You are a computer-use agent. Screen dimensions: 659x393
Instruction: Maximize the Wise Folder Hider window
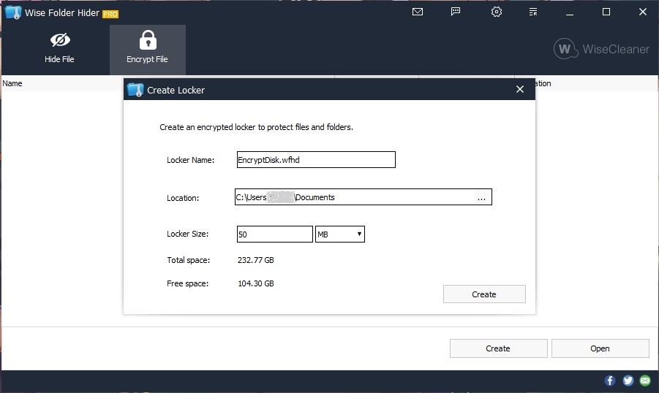[606, 12]
